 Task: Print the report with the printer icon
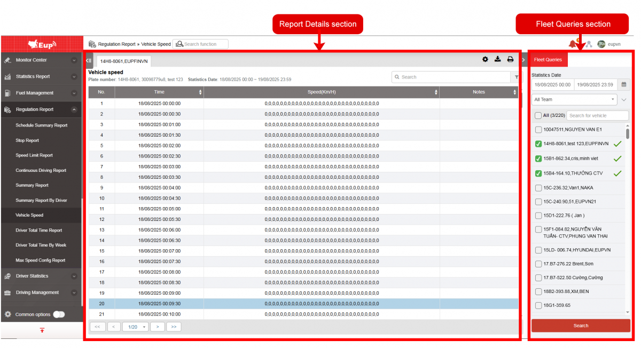(510, 59)
